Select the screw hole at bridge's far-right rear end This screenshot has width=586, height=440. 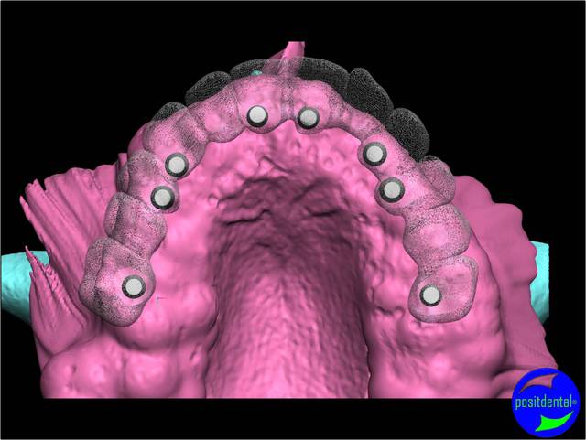[429, 295]
